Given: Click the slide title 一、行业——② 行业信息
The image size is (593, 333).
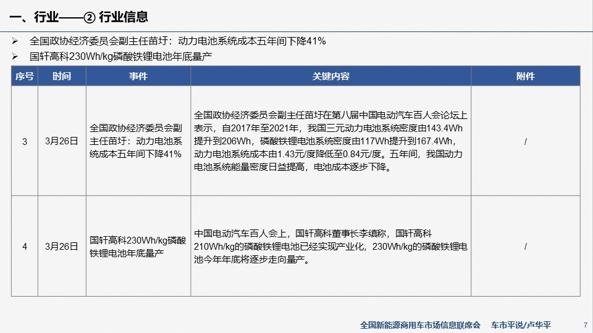Looking at the screenshot, I should [x=78, y=17].
